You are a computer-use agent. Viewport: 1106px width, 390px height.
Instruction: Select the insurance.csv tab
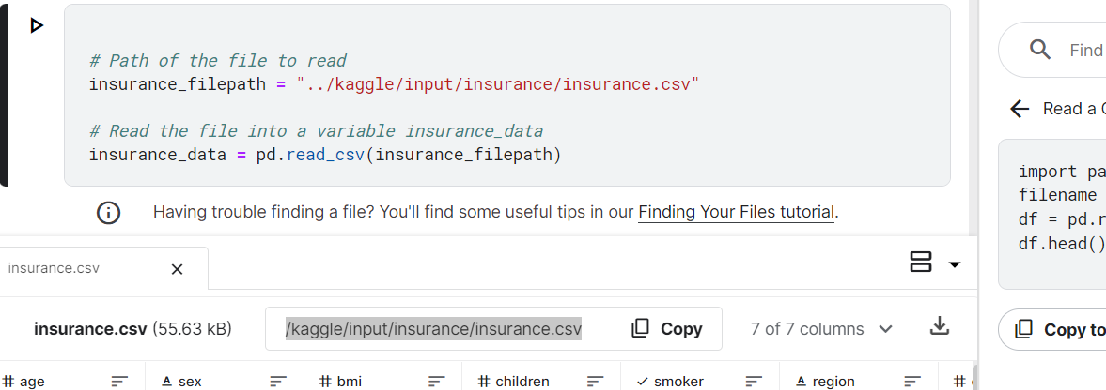[x=54, y=268]
